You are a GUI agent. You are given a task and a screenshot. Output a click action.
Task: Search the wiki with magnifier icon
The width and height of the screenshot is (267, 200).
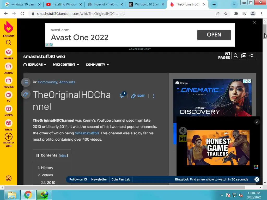click(236, 55)
